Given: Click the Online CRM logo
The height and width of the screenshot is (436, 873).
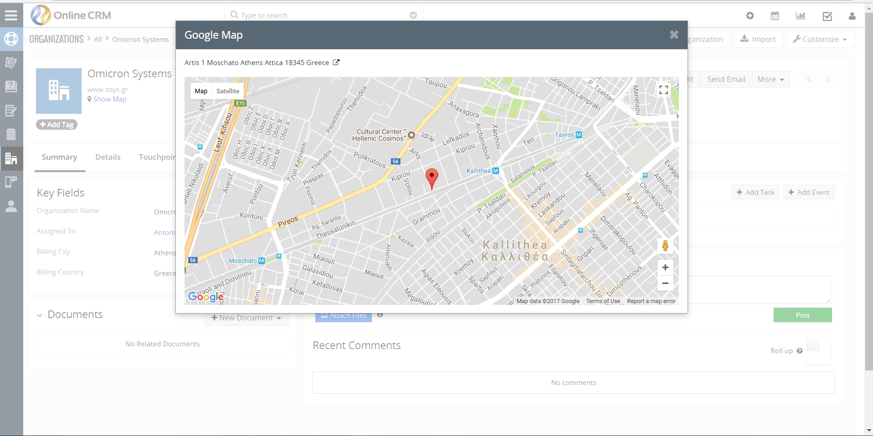Looking at the screenshot, I should tap(71, 15).
